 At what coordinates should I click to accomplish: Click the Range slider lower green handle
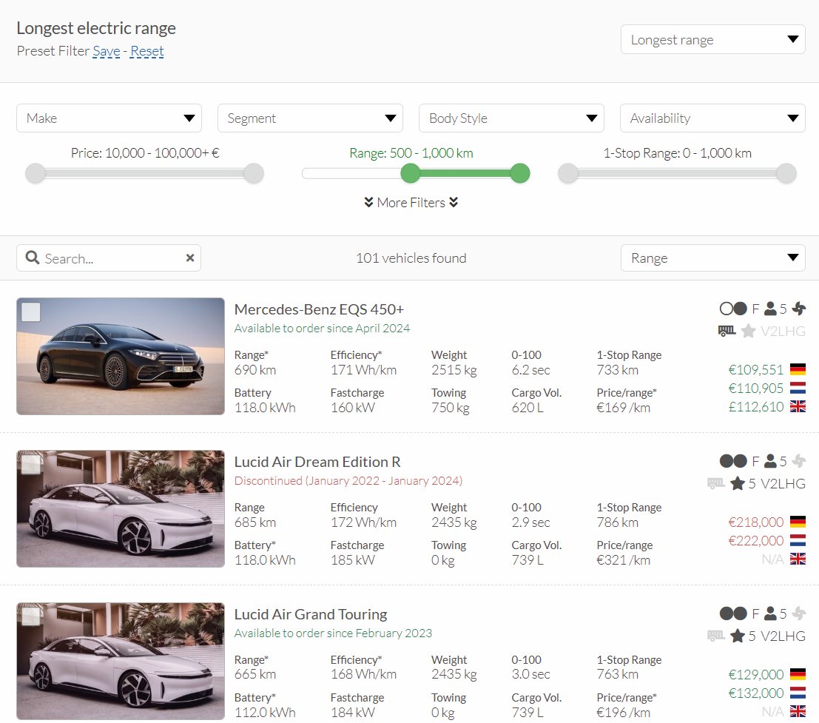(x=411, y=173)
